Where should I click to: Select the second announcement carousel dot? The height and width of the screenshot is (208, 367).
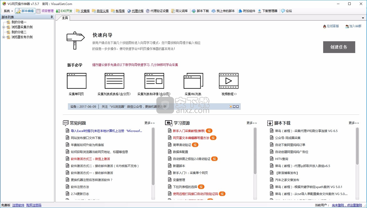234,106
